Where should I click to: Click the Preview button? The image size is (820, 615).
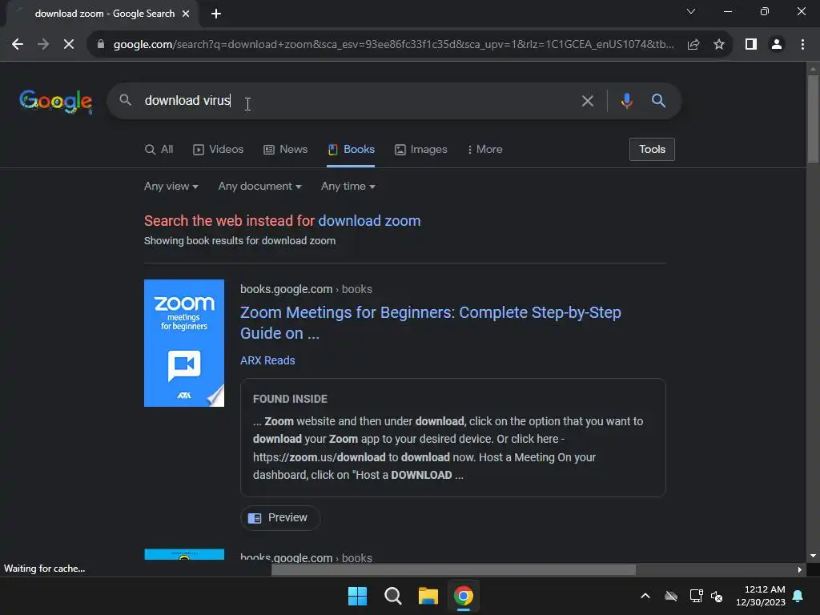coord(279,518)
